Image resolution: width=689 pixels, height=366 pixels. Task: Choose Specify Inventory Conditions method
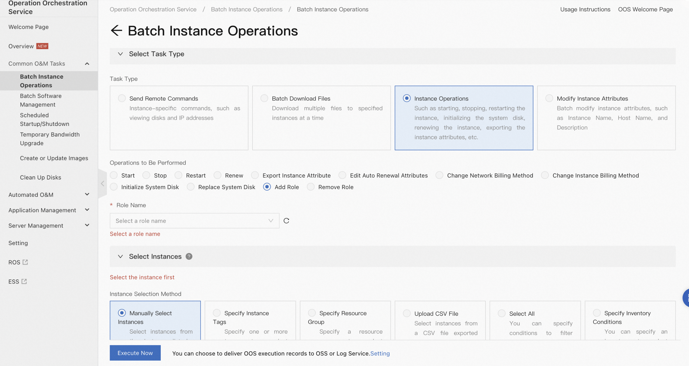pyautogui.click(x=597, y=313)
